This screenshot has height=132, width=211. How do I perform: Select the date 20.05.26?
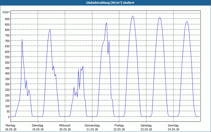(x=65, y=129)
